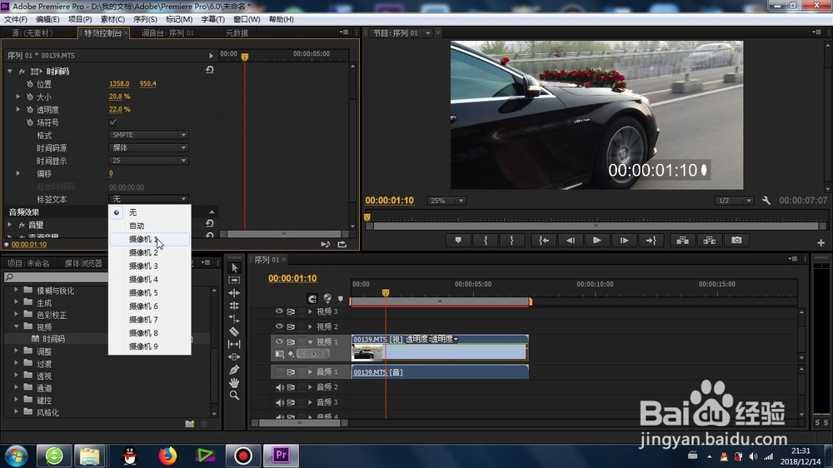
Task: Toggle visibility of 视频 3 track
Action: 279,311
